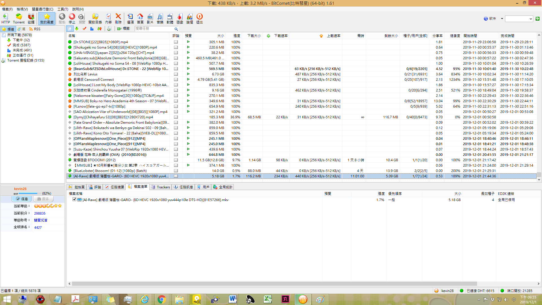The image size is (542, 305).
Task: Click the 搜尋任務 search input field
Action: (x=154, y=29)
